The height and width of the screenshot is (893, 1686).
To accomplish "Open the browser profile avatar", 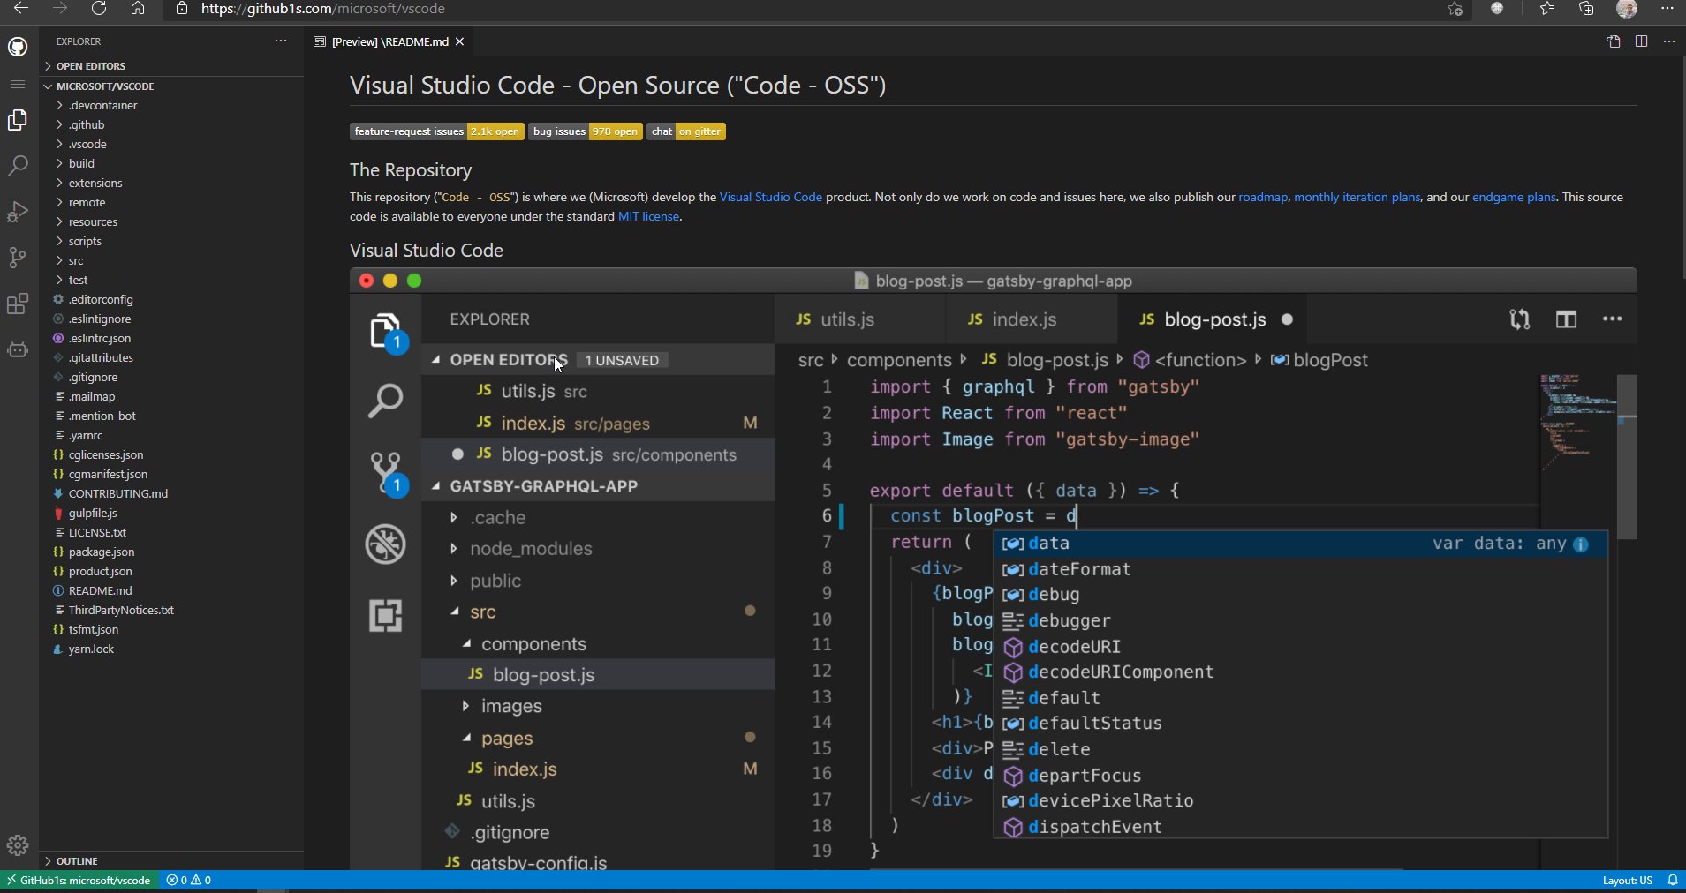I will click(x=1627, y=9).
